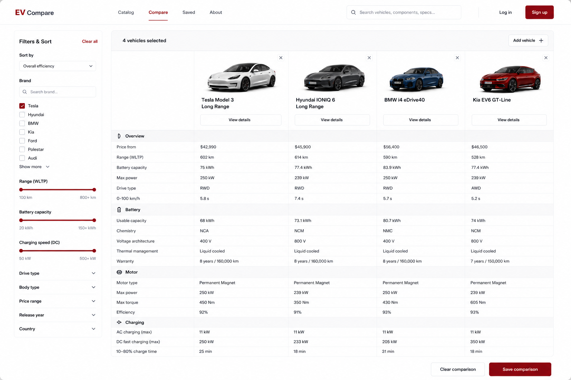Click Range (WLTP) slider minimum handle
This screenshot has height=380, width=571.
coord(21,190)
